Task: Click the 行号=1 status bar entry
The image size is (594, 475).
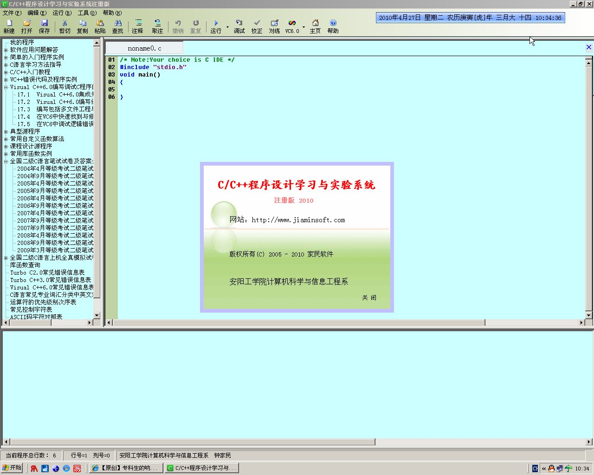Action: pos(79,456)
